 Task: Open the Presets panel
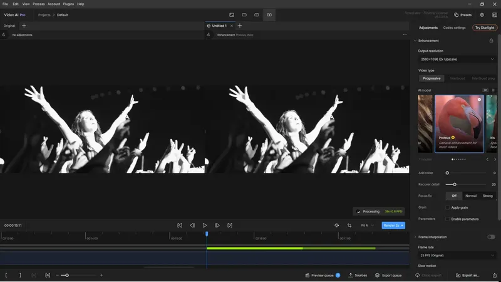tap(463, 14)
